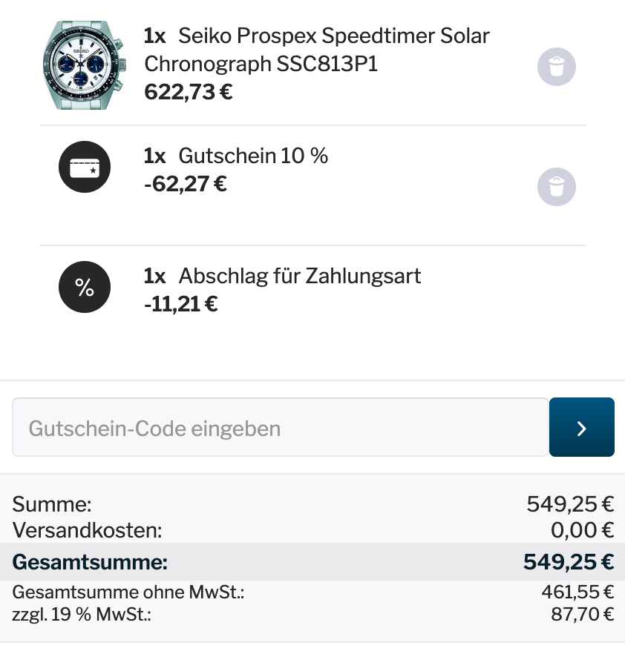Focus the Gutschein-Code eingeben field

click(280, 428)
